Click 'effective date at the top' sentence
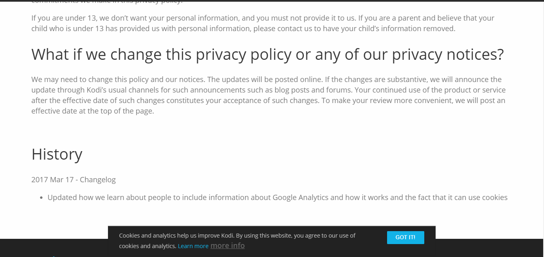Screen dimensions: 544x257 pyautogui.click(x=92, y=111)
